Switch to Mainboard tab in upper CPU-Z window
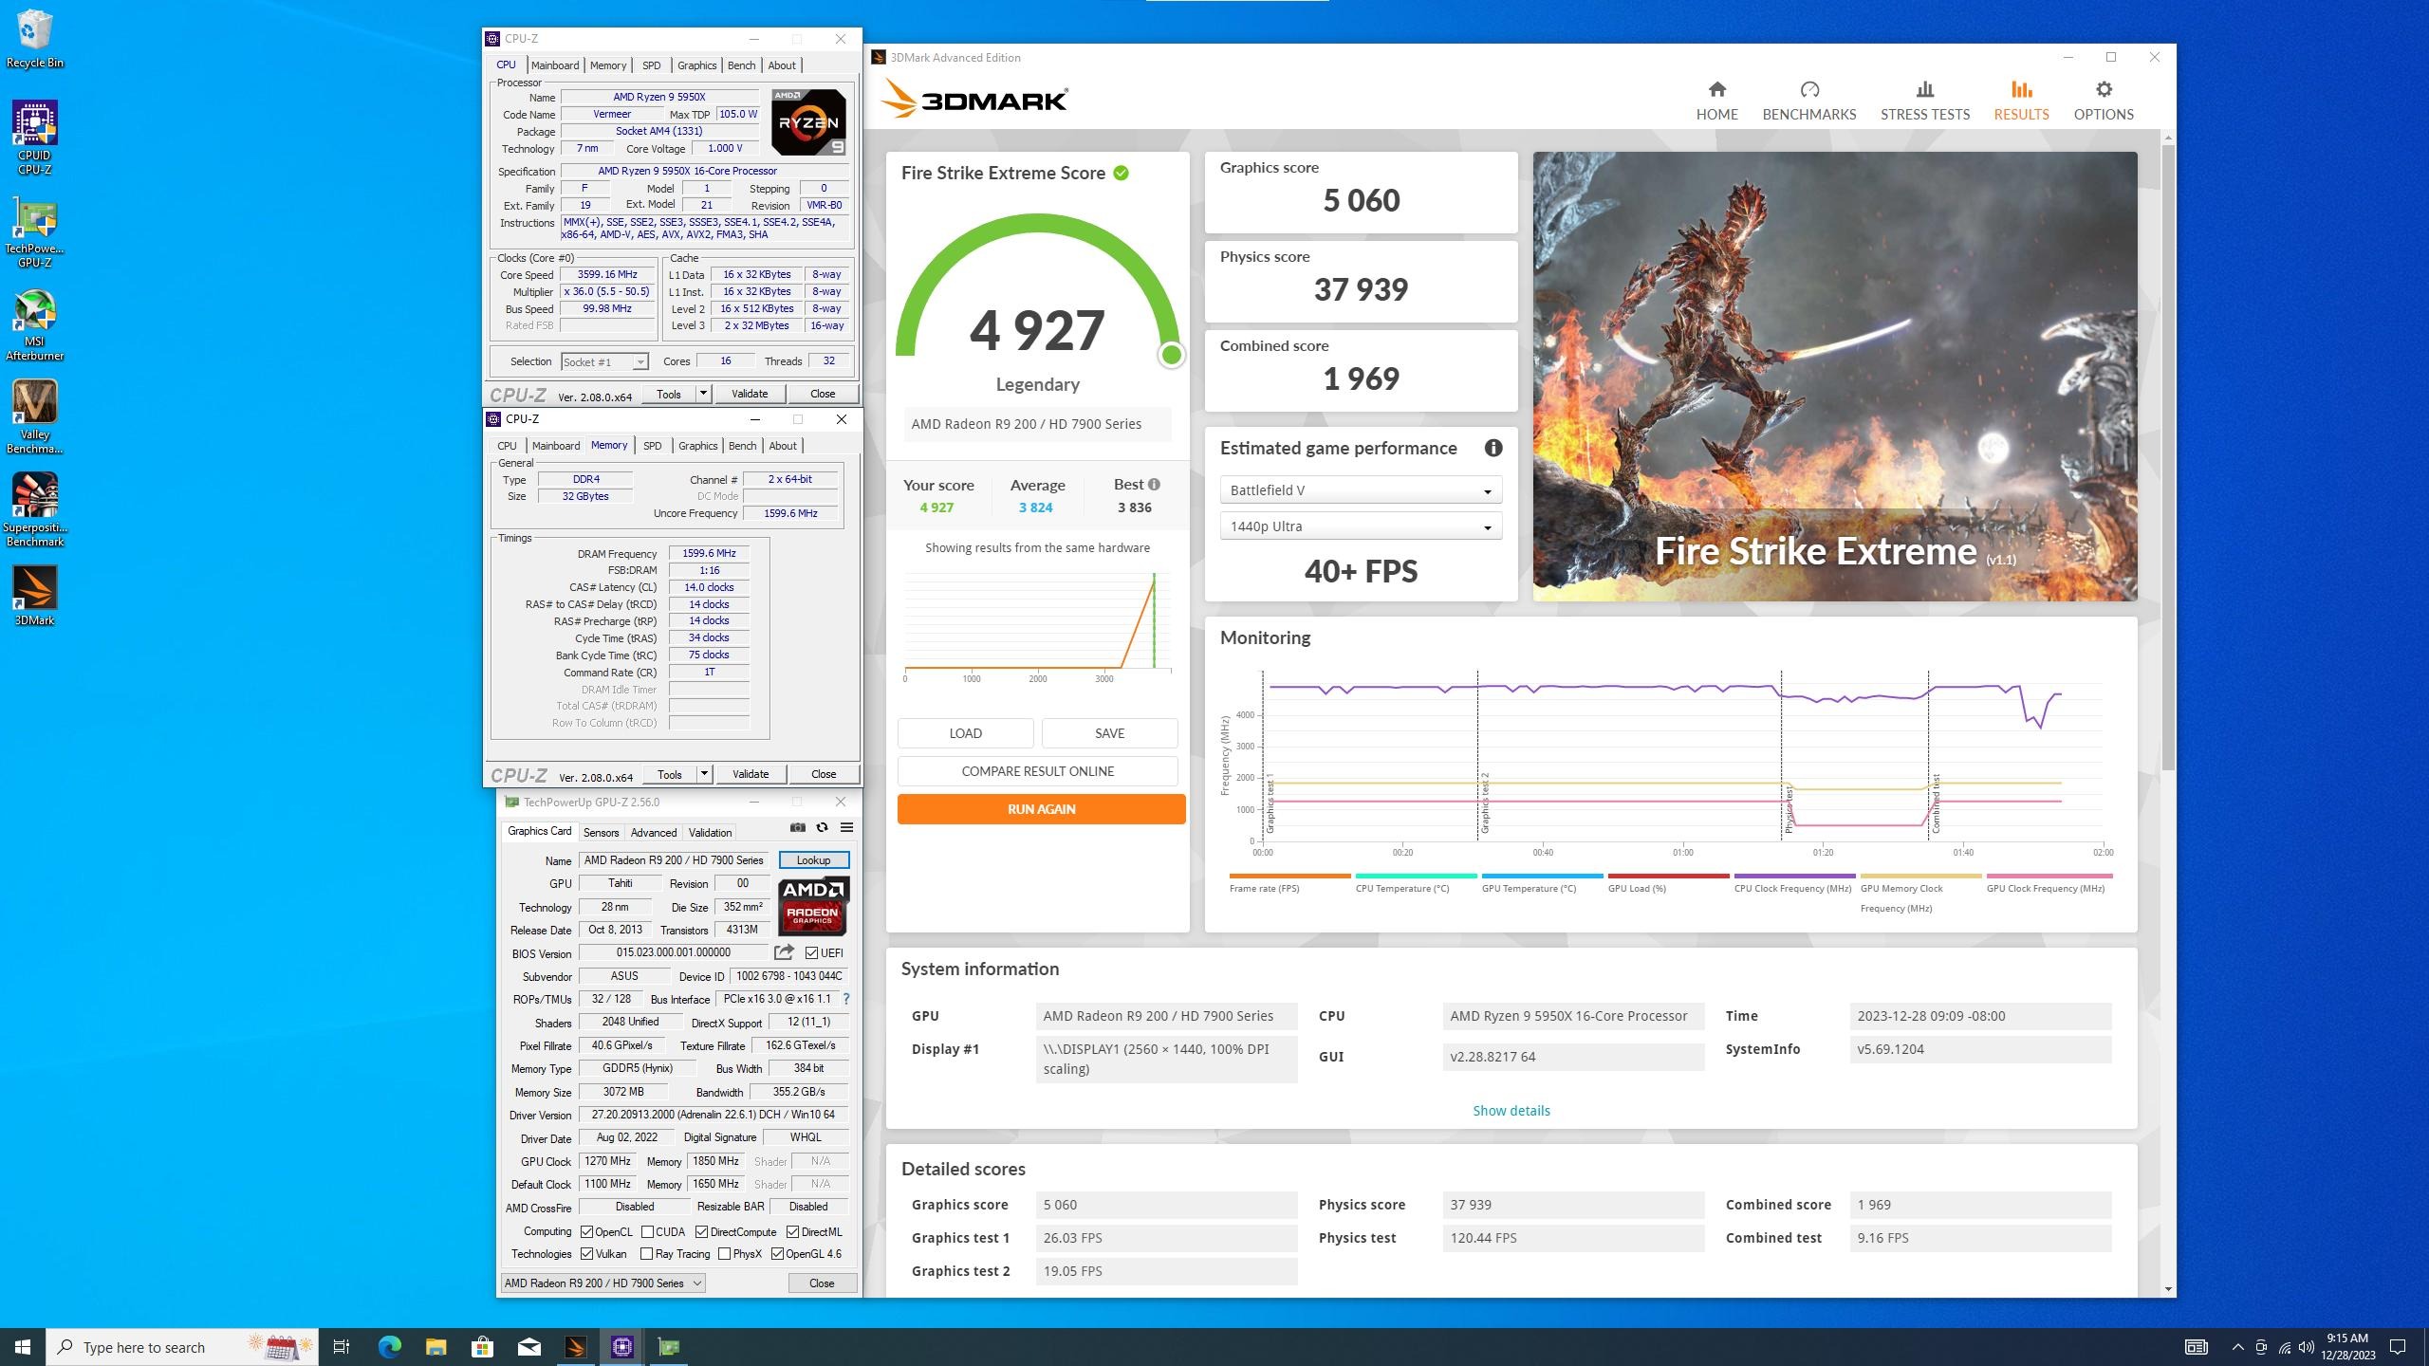2429x1366 pixels. tap(554, 65)
